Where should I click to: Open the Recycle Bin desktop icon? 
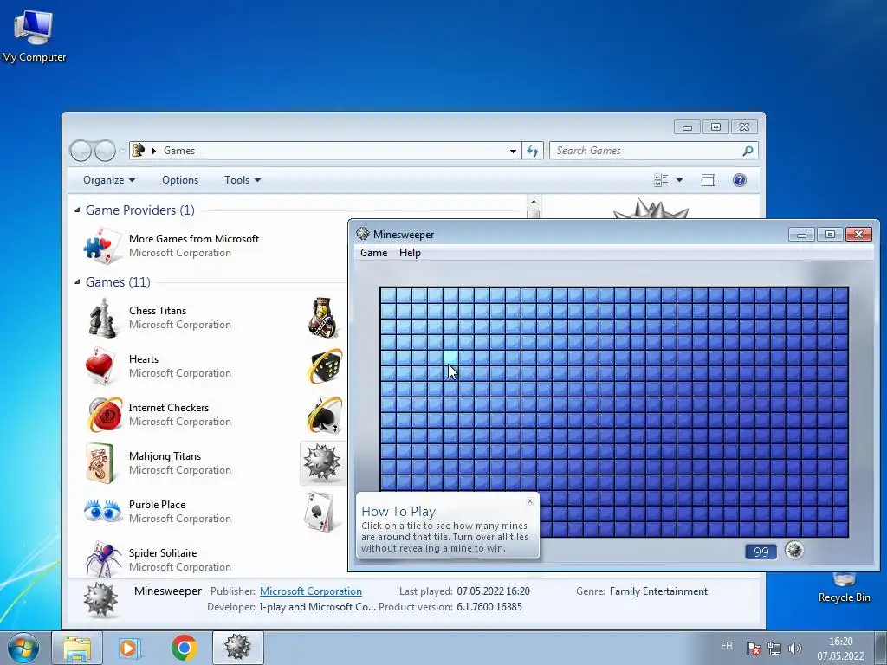pyautogui.click(x=844, y=588)
